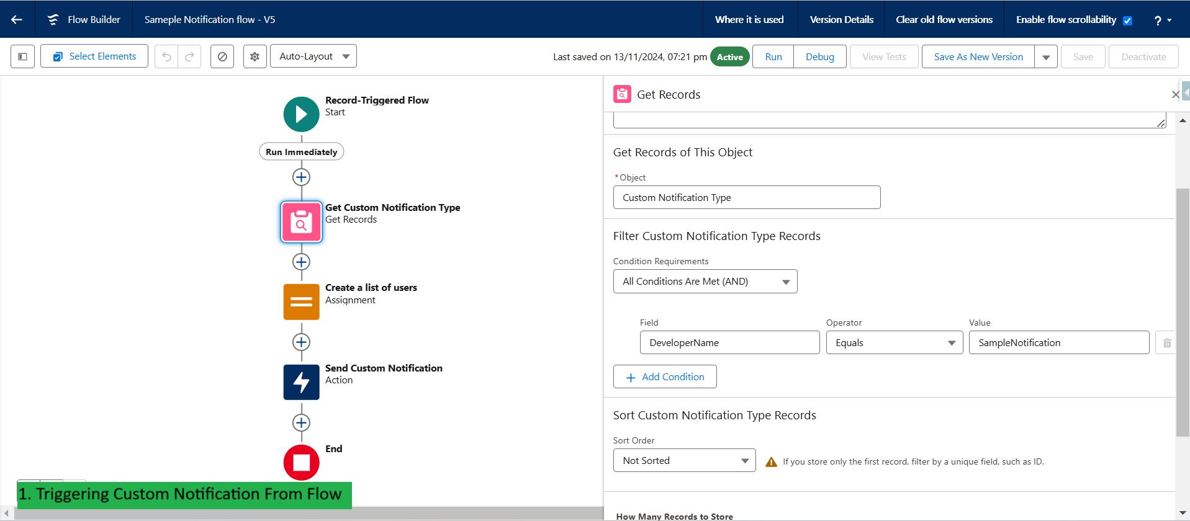The width and height of the screenshot is (1190, 521).
Task: Click the Record-Triggered Flow start icon
Action: pyautogui.click(x=301, y=114)
